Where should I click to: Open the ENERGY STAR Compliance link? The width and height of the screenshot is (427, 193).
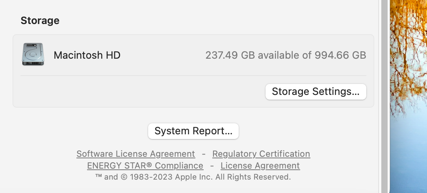coord(145,165)
